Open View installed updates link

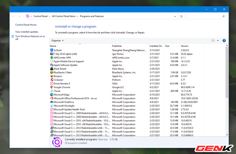27,32
